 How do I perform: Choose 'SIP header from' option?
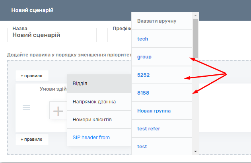pos(99,138)
